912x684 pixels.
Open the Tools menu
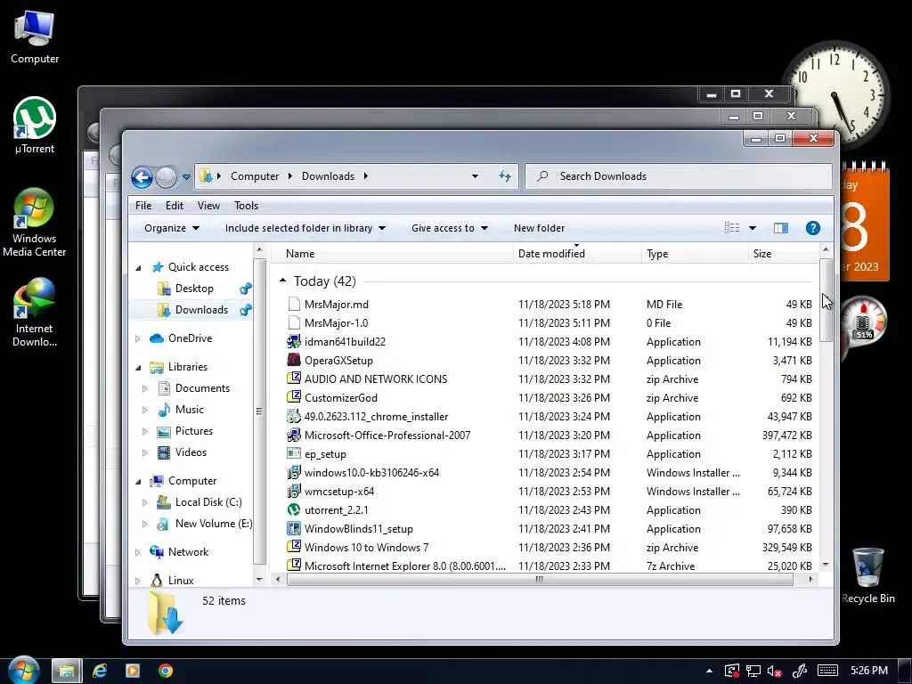coord(246,206)
